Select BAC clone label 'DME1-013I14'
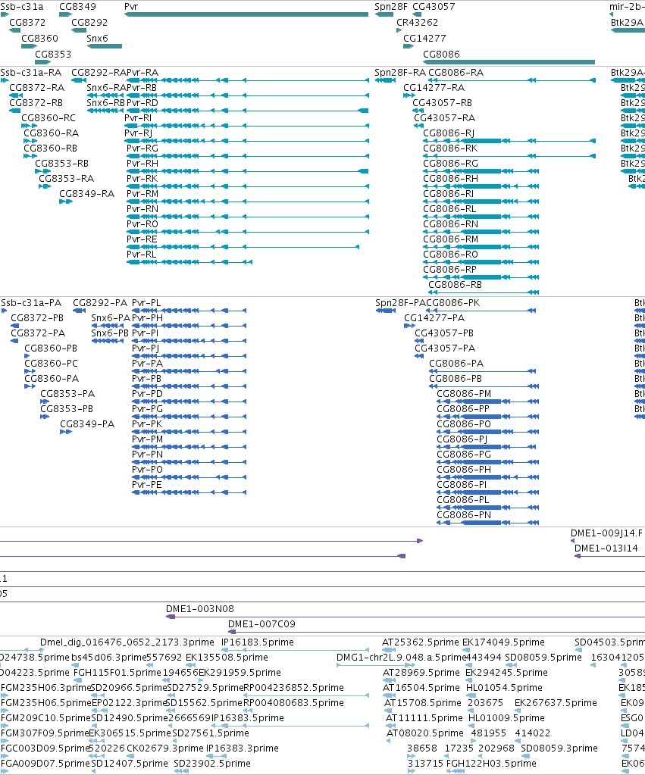The height and width of the screenshot is (775, 645). (x=606, y=548)
